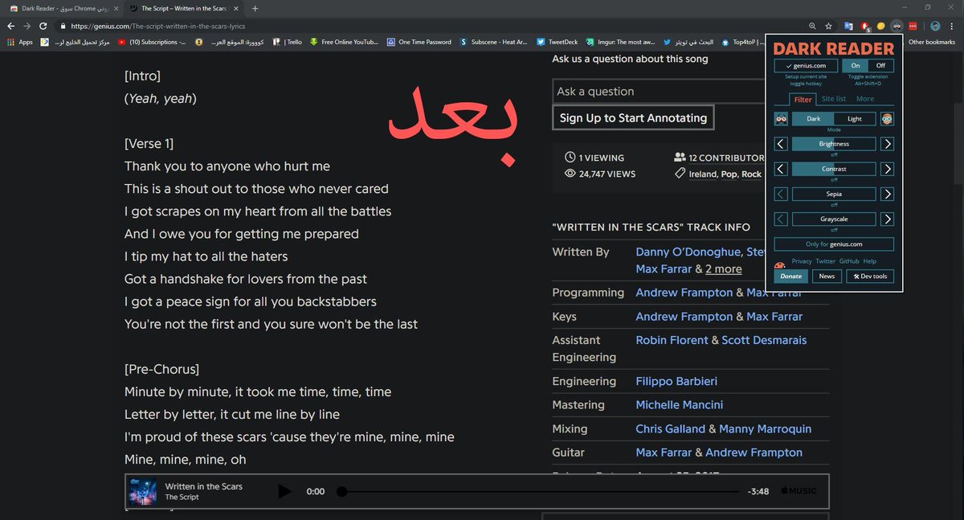
Task: Click the Ask a question field
Action: click(657, 92)
